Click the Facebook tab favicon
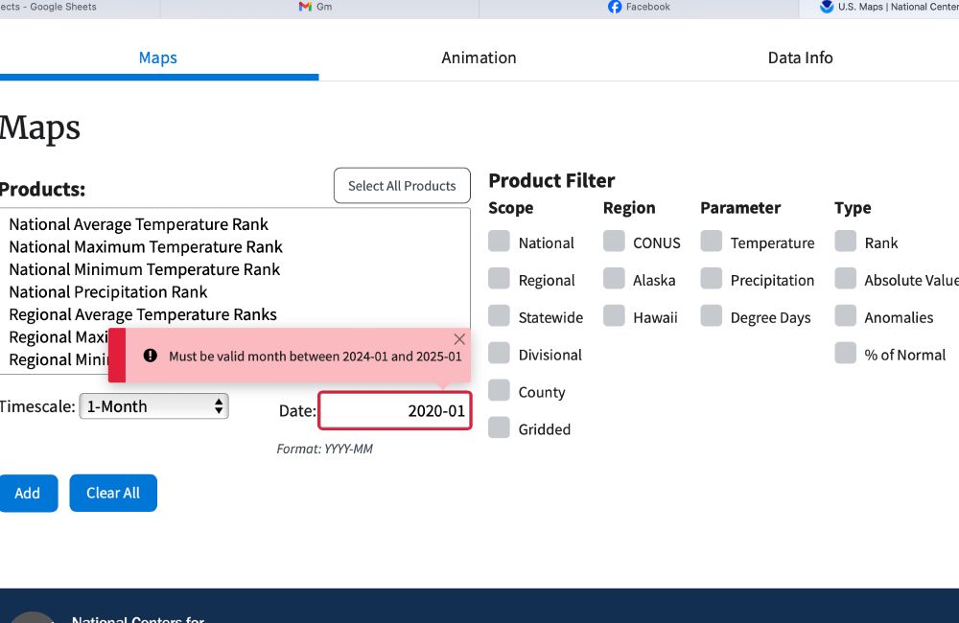This screenshot has width=959, height=623. (615, 7)
